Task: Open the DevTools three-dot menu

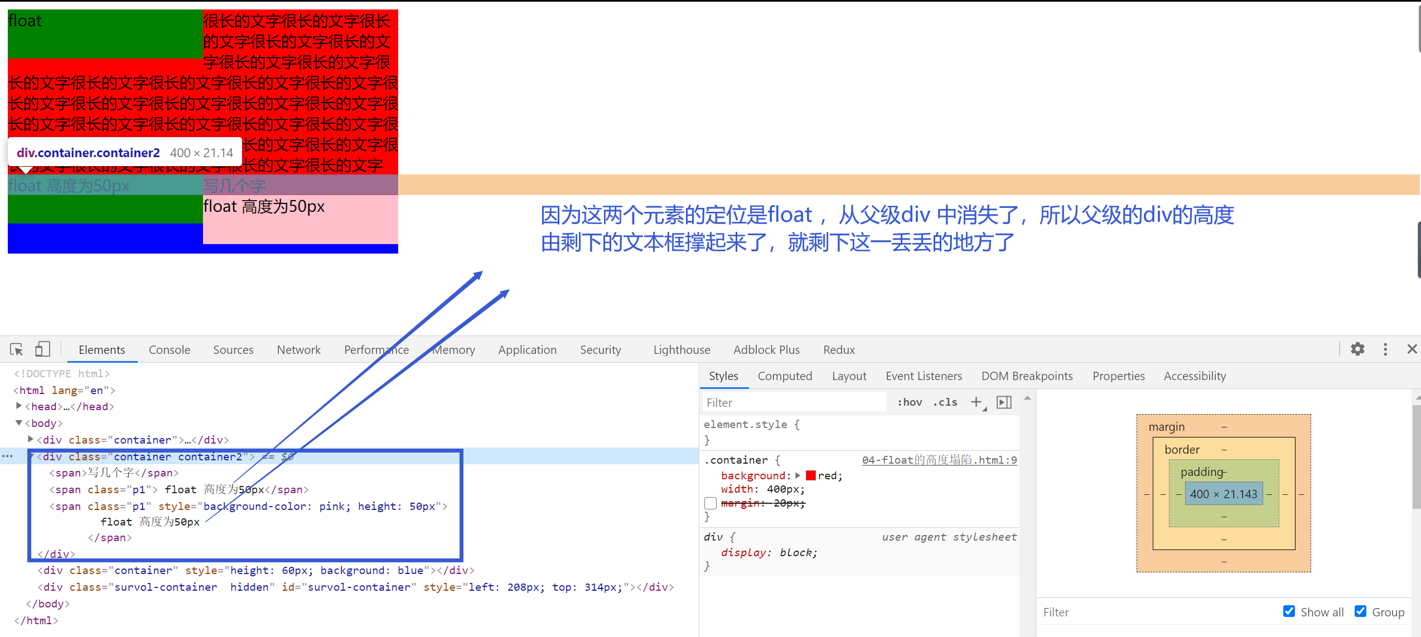Action: coord(1385,349)
